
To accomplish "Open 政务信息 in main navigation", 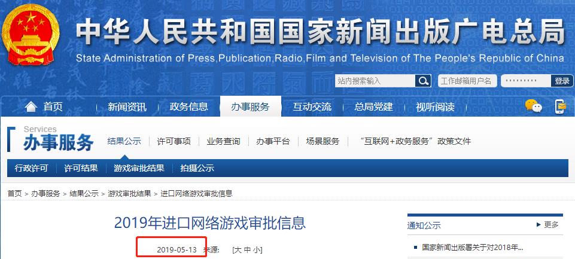I will point(189,107).
